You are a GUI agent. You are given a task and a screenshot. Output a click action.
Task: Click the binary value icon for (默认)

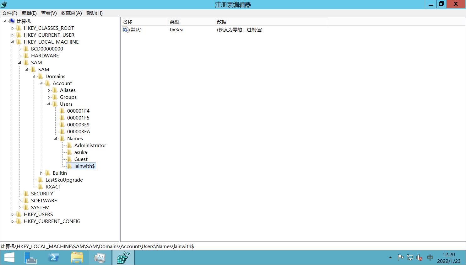(125, 29)
